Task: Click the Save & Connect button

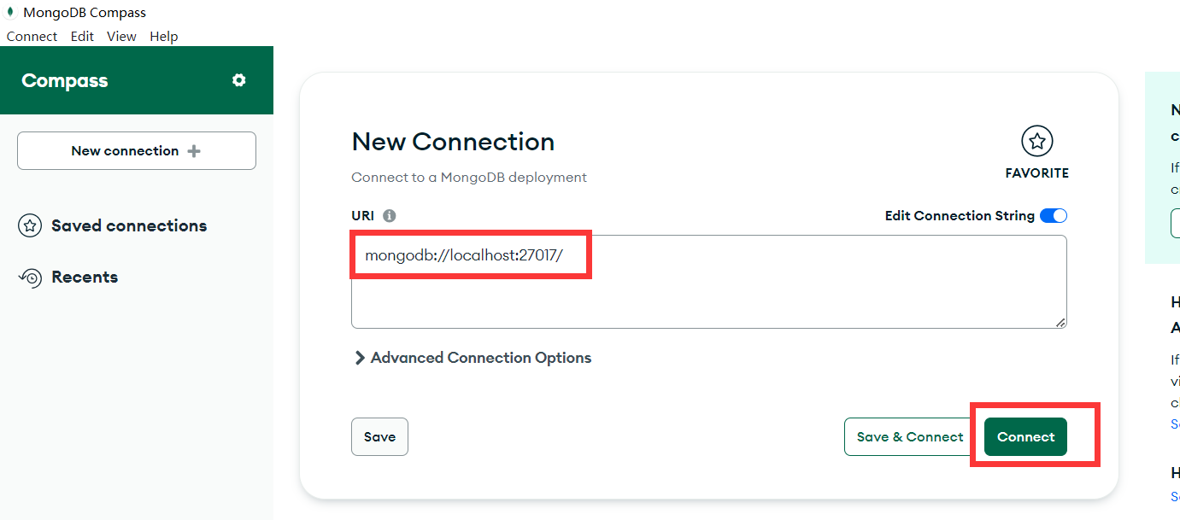Action: (910, 436)
